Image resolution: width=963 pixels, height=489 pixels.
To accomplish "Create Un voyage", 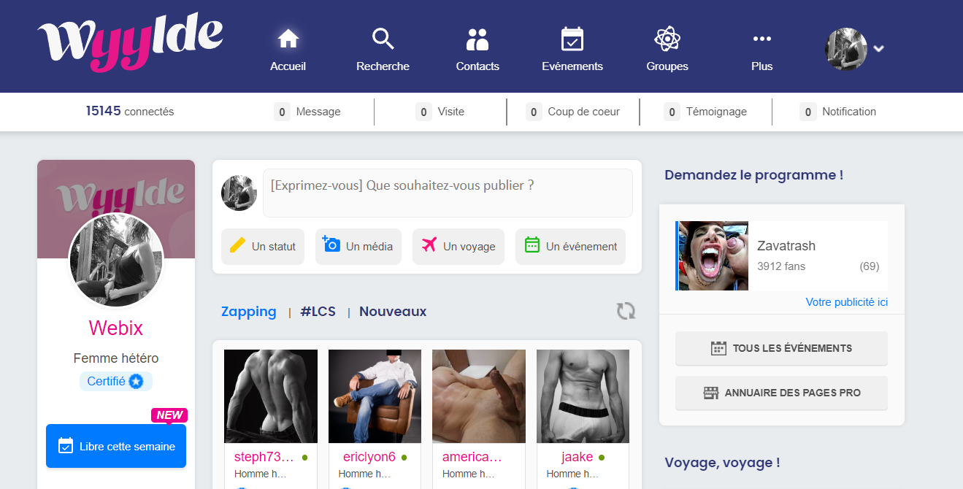I will tap(459, 247).
